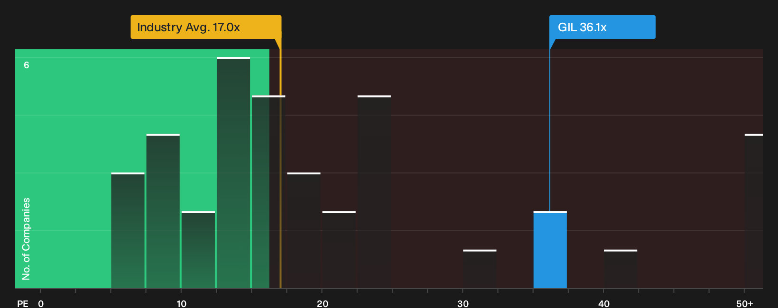Click the Industry Avg. 17.0x label
Screen dimensions: 778x308
(x=206, y=27)
